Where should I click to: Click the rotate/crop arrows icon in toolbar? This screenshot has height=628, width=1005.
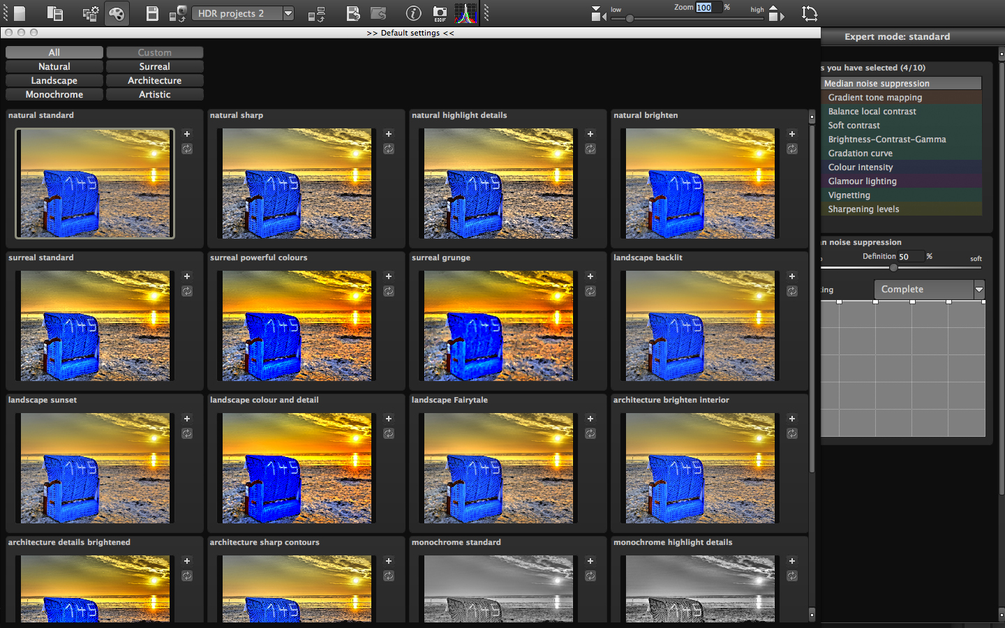coord(810,13)
